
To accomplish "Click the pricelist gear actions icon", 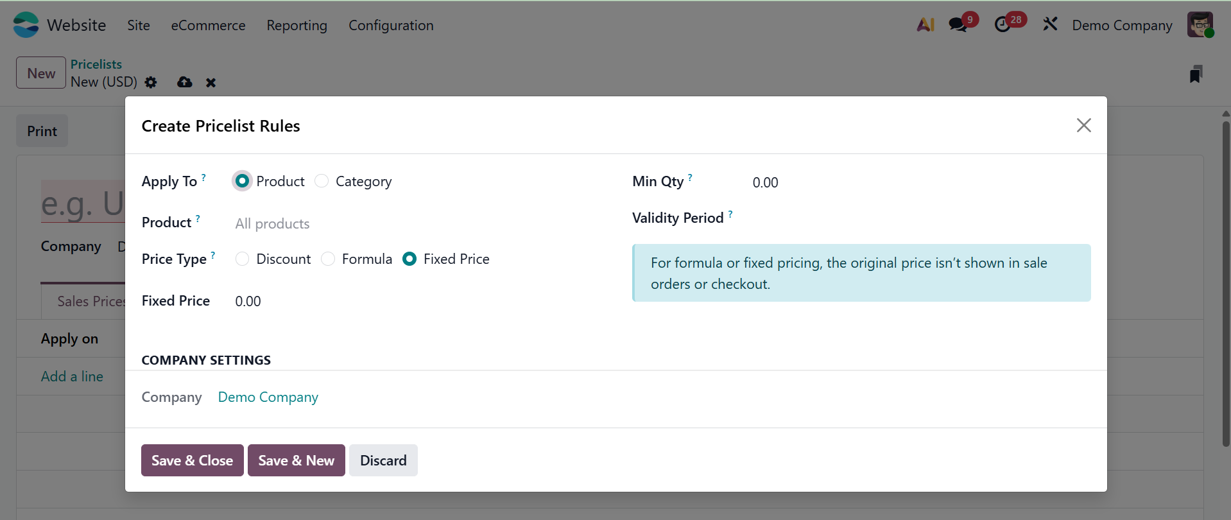I will (x=151, y=82).
